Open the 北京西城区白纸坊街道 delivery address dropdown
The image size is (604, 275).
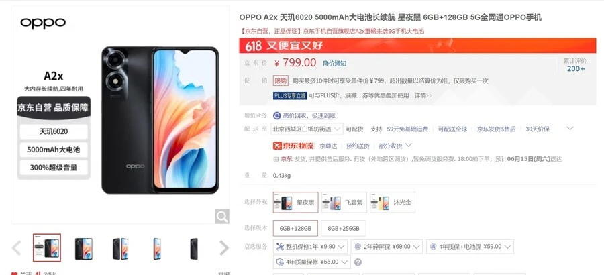coord(307,129)
